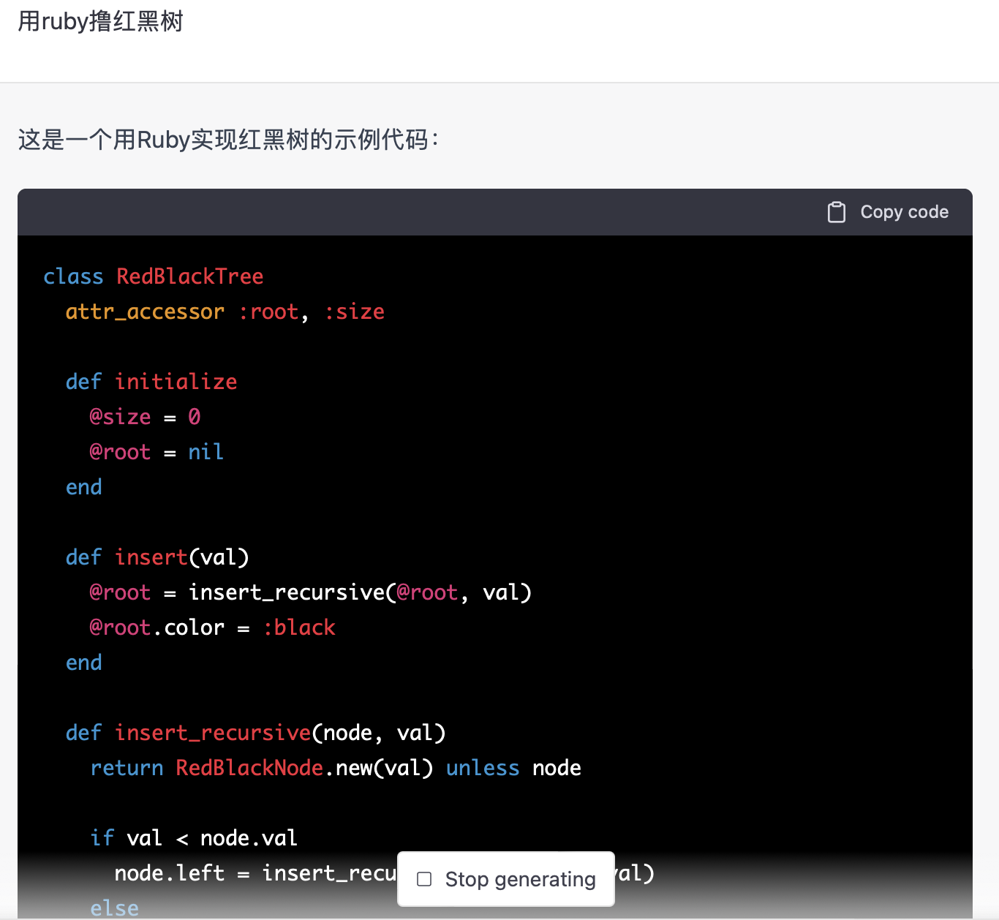Click the insert_recursive method definition name
999x920 pixels.
[213, 733]
